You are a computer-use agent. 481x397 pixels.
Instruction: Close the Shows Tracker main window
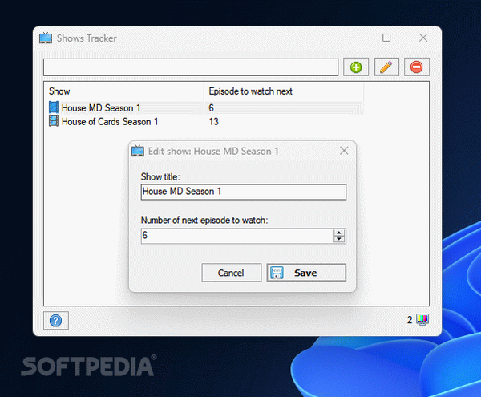[x=423, y=38]
